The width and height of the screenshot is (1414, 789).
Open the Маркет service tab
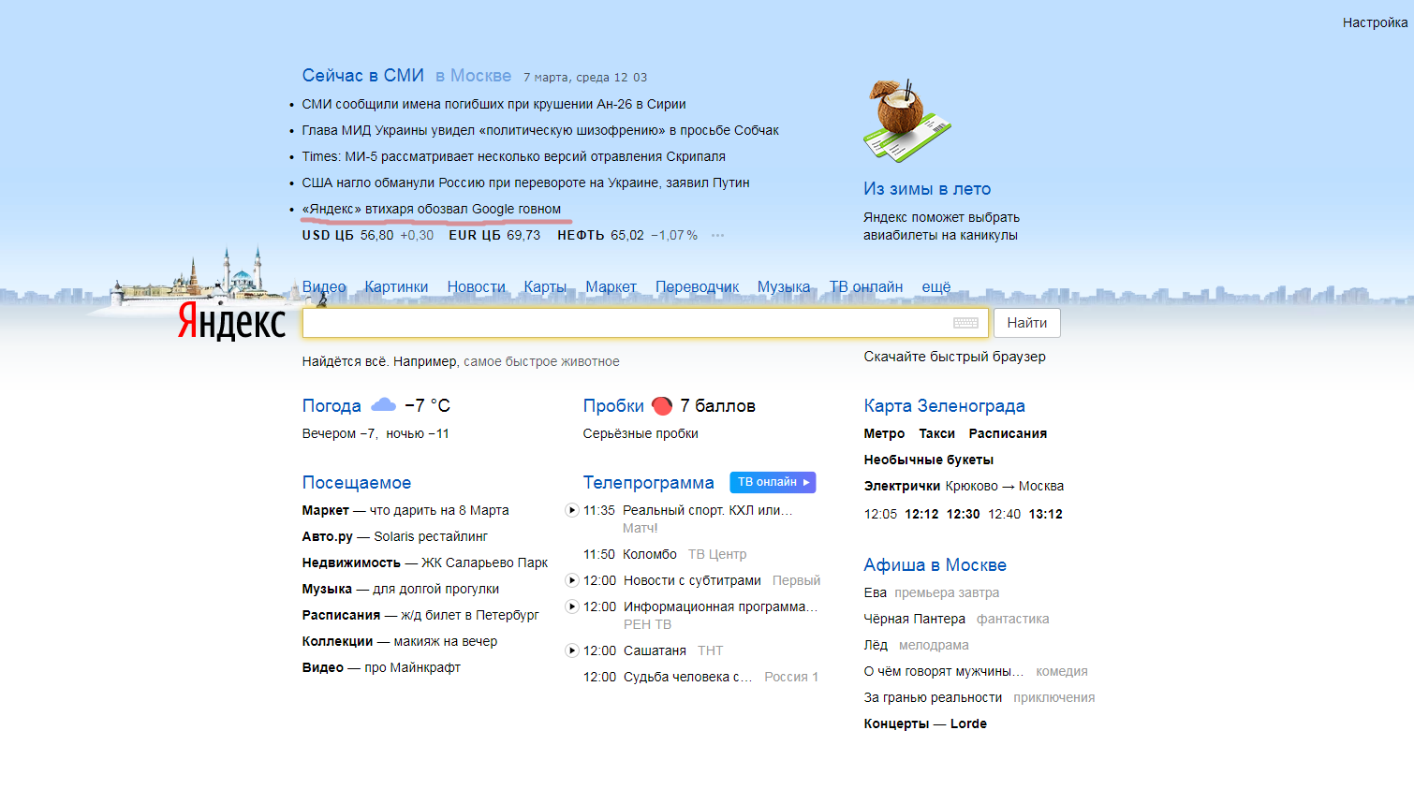coord(611,286)
